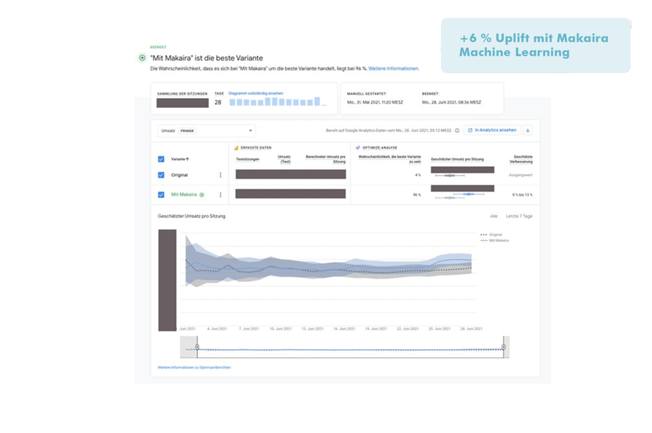Click the Original variant name

coord(179,175)
